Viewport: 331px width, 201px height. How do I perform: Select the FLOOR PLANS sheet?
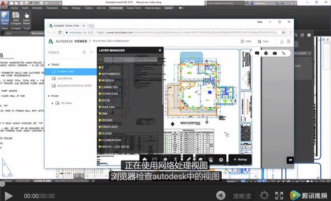[71, 71]
